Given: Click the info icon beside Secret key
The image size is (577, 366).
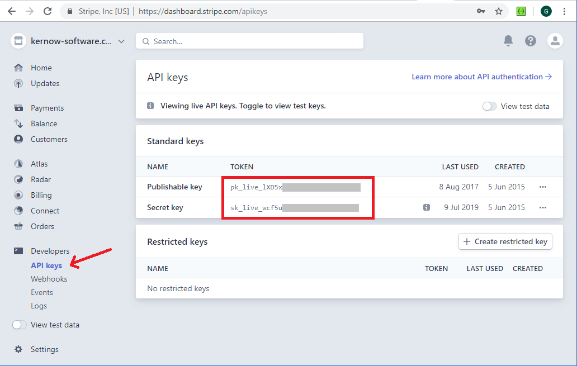Looking at the screenshot, I should pyautogui.click(x=427, y=207).
